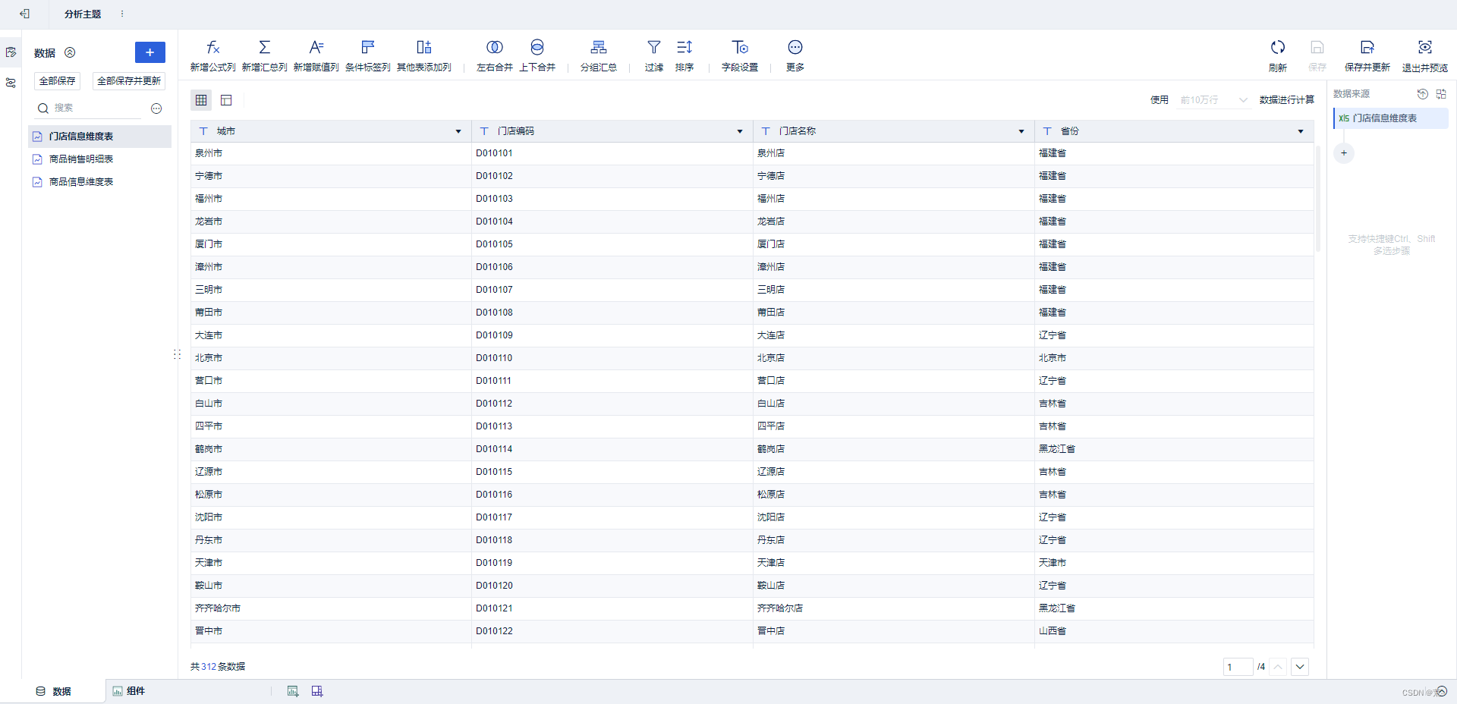
Task: Click the layout icon right of 数据来源
Action: point(1441,94)
